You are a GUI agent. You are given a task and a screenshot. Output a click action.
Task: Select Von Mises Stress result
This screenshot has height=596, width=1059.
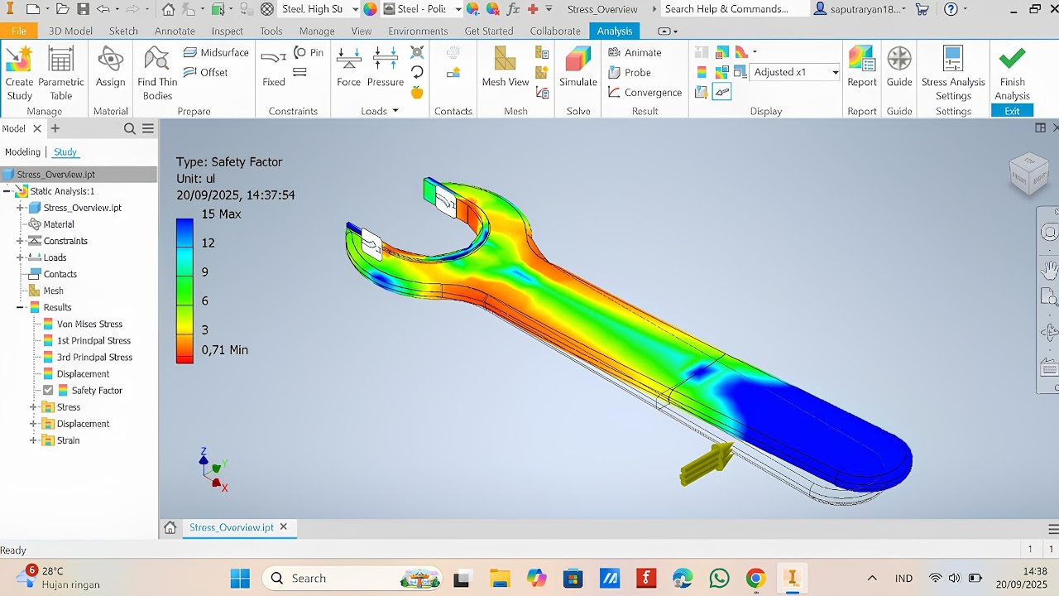[x=89, y=324]
